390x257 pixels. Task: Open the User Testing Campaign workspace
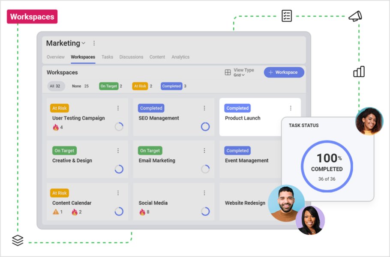[87, 117]
